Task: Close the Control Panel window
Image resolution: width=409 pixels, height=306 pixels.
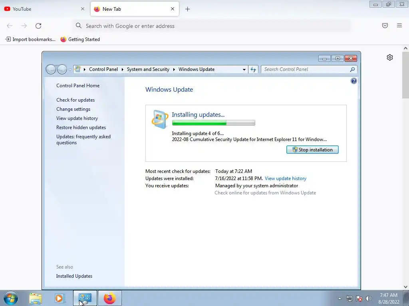Action: (351, 59)
